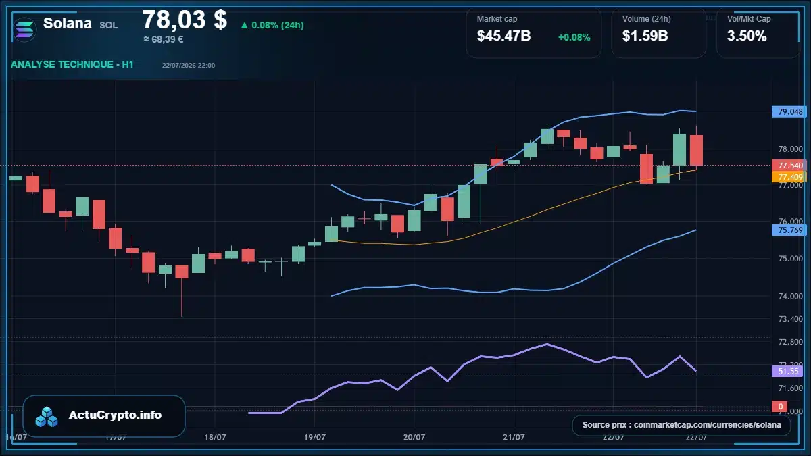Click the "18/07" date axis label
This screenshot has width=811, height=456.
(x=214, y=437)
